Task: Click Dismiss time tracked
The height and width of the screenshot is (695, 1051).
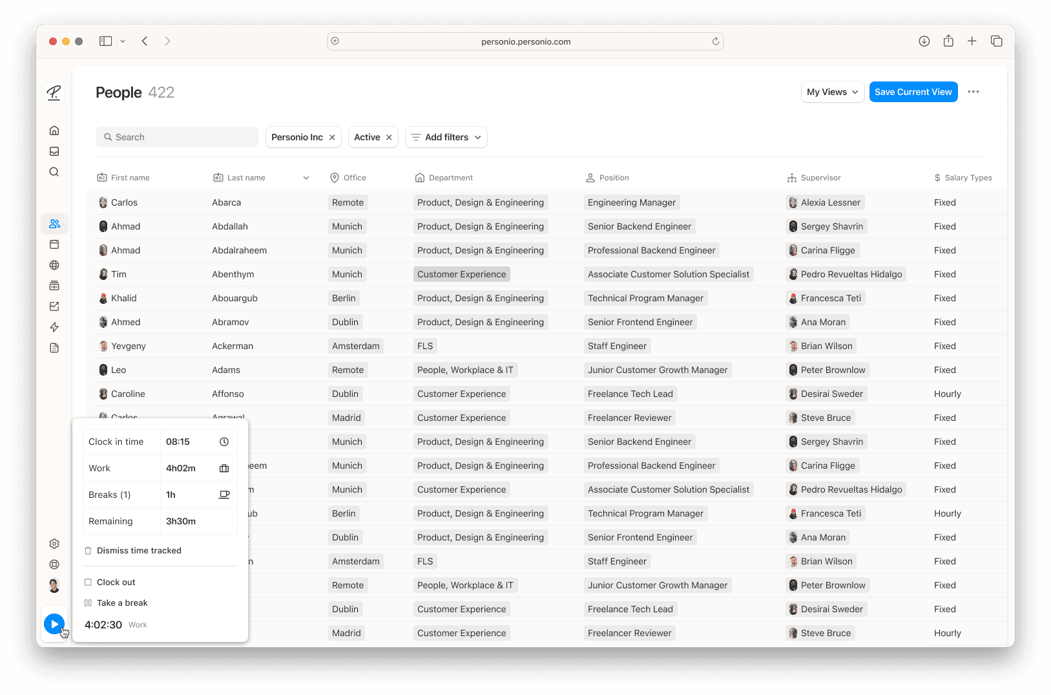Action: 139,551
